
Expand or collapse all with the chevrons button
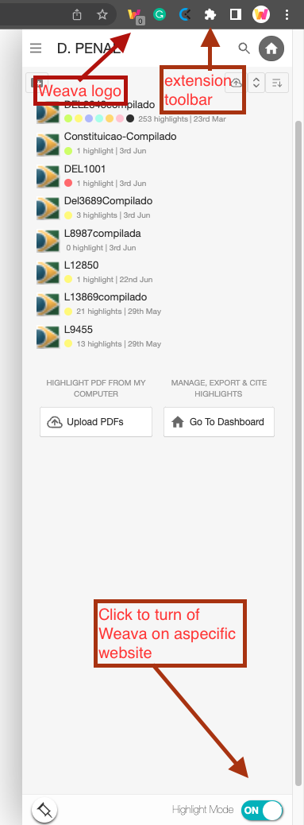(256, 83)
